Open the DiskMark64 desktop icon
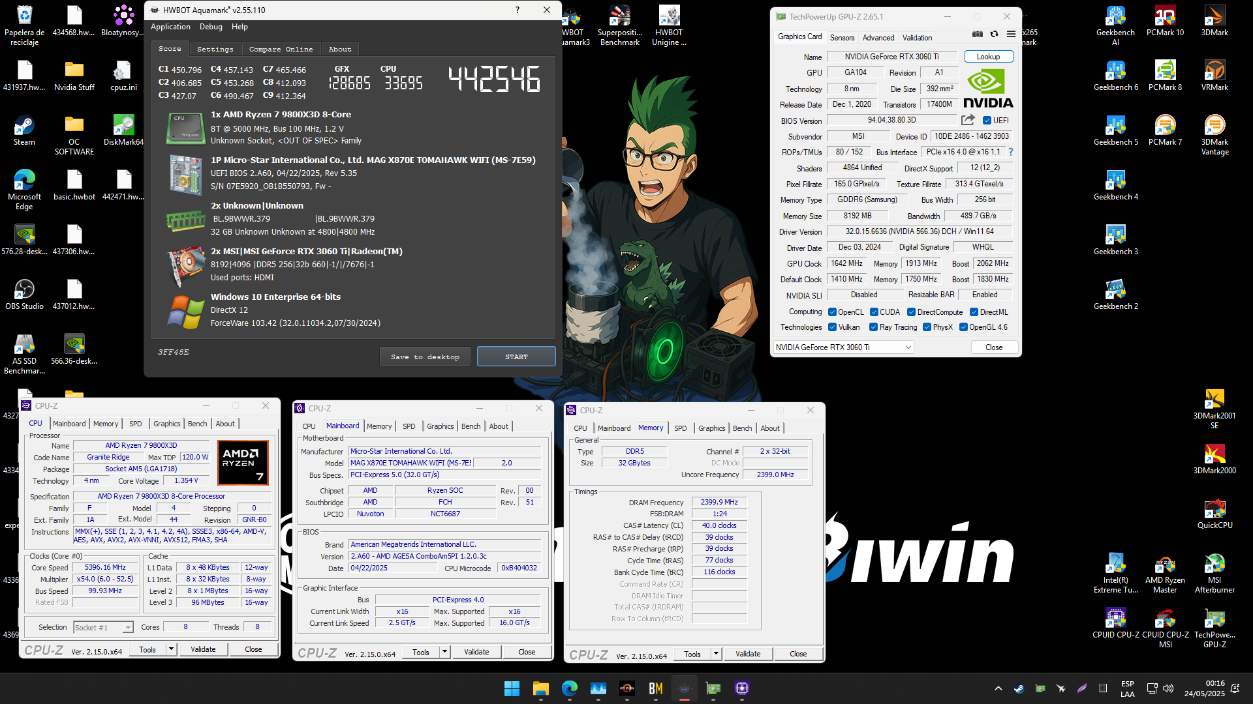Image resolution: width=1253 pixels, height=704 pixels. (123, 130)
